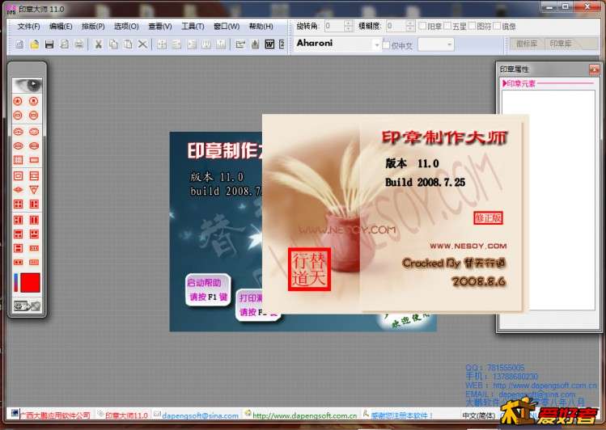Open the 排版(P) menu
Image resolution: width=606 pixels, height=430 pixels.
pos(93,26)
